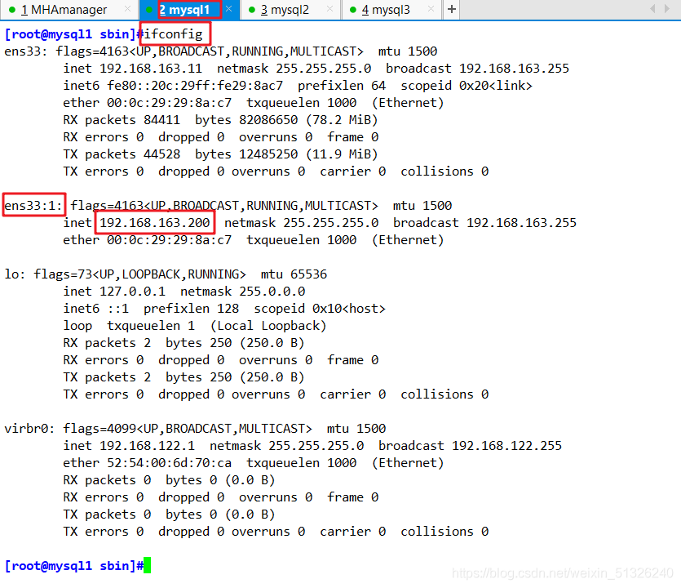Click the IP address 192.168.163.11
The width and height of the screenshot is (681, 588).
coord(151,69)
